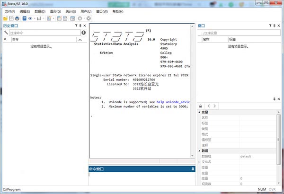Image resolution: width=284 pixels, height=194 pixels.
Task: Open the Variables Manager toolbar icon
Action: pos(72,18)
